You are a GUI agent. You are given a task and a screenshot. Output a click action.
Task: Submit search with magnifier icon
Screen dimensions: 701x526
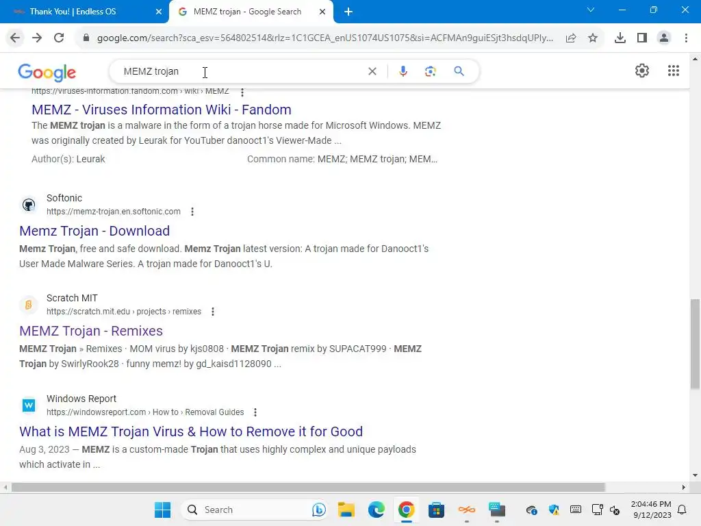point(459,71)
